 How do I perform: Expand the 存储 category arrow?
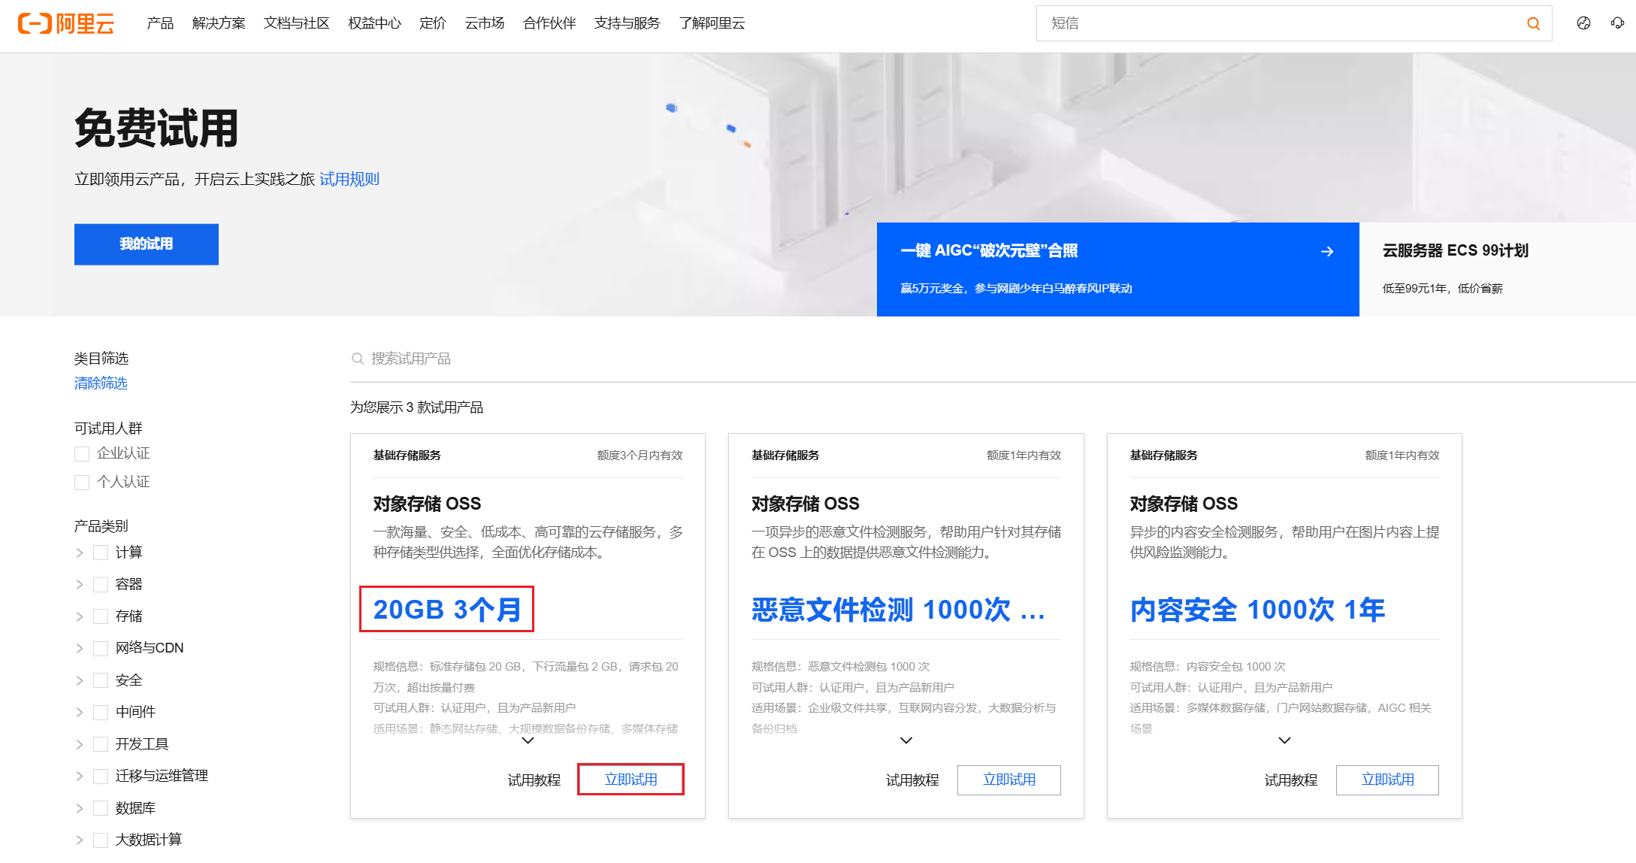[x=80, y=616]
